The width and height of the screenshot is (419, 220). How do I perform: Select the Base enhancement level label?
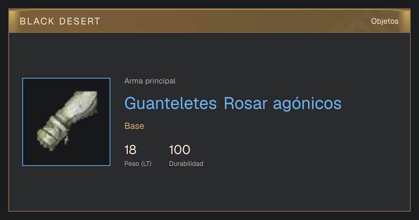click(134, 126)
